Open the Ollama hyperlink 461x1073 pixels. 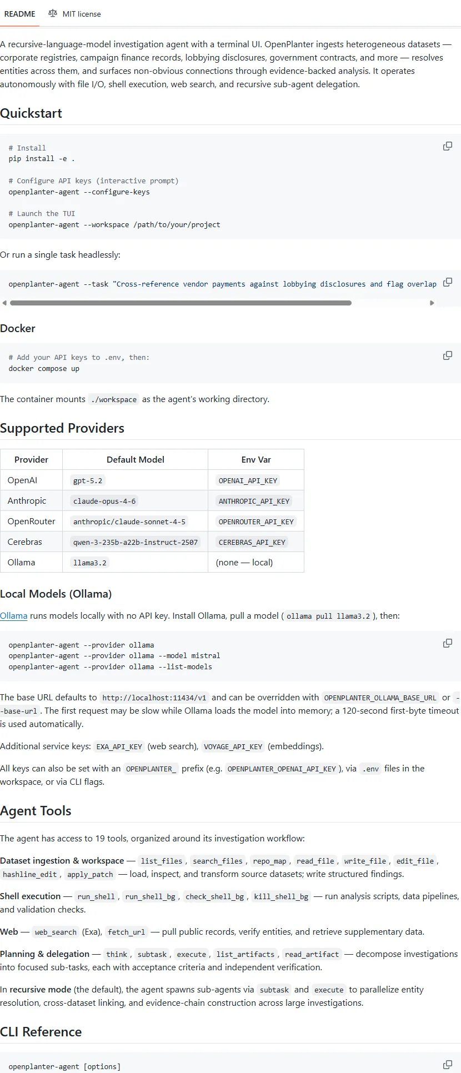[14, 616]
